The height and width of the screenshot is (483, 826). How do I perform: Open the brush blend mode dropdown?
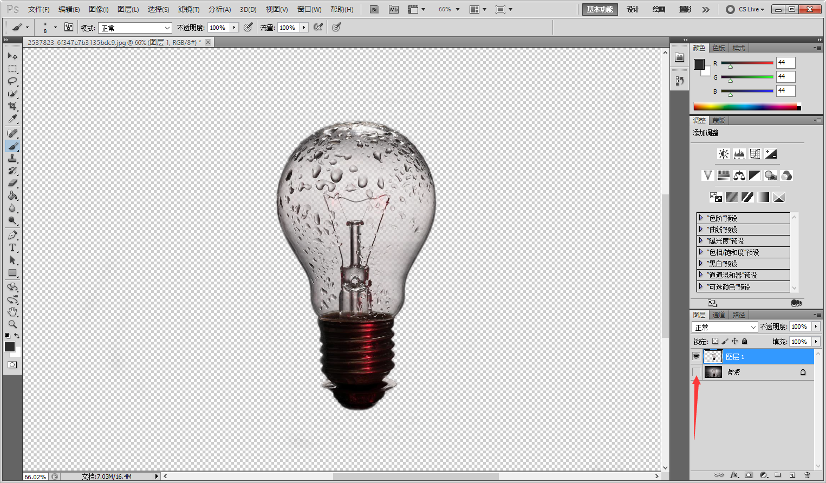[135, 28]
